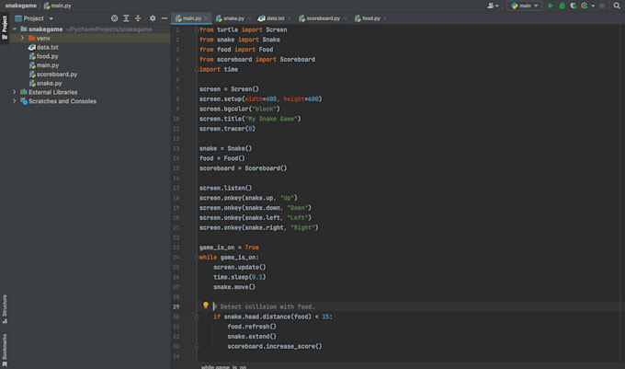Open the profiler run icon
Image resolution: width=625 pixels, height=369 pixels.
(x=585, y=6)
